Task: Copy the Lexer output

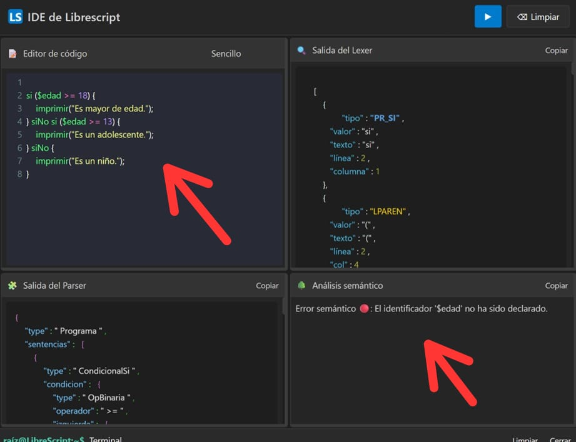Action: (x=556, y=50)
